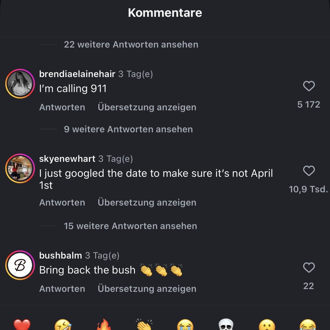The height and width of the screenshot is (330, 330).
Task: Reply to brendiaelainehair's comment via Antworten
Action: click(x=62, y=107)
